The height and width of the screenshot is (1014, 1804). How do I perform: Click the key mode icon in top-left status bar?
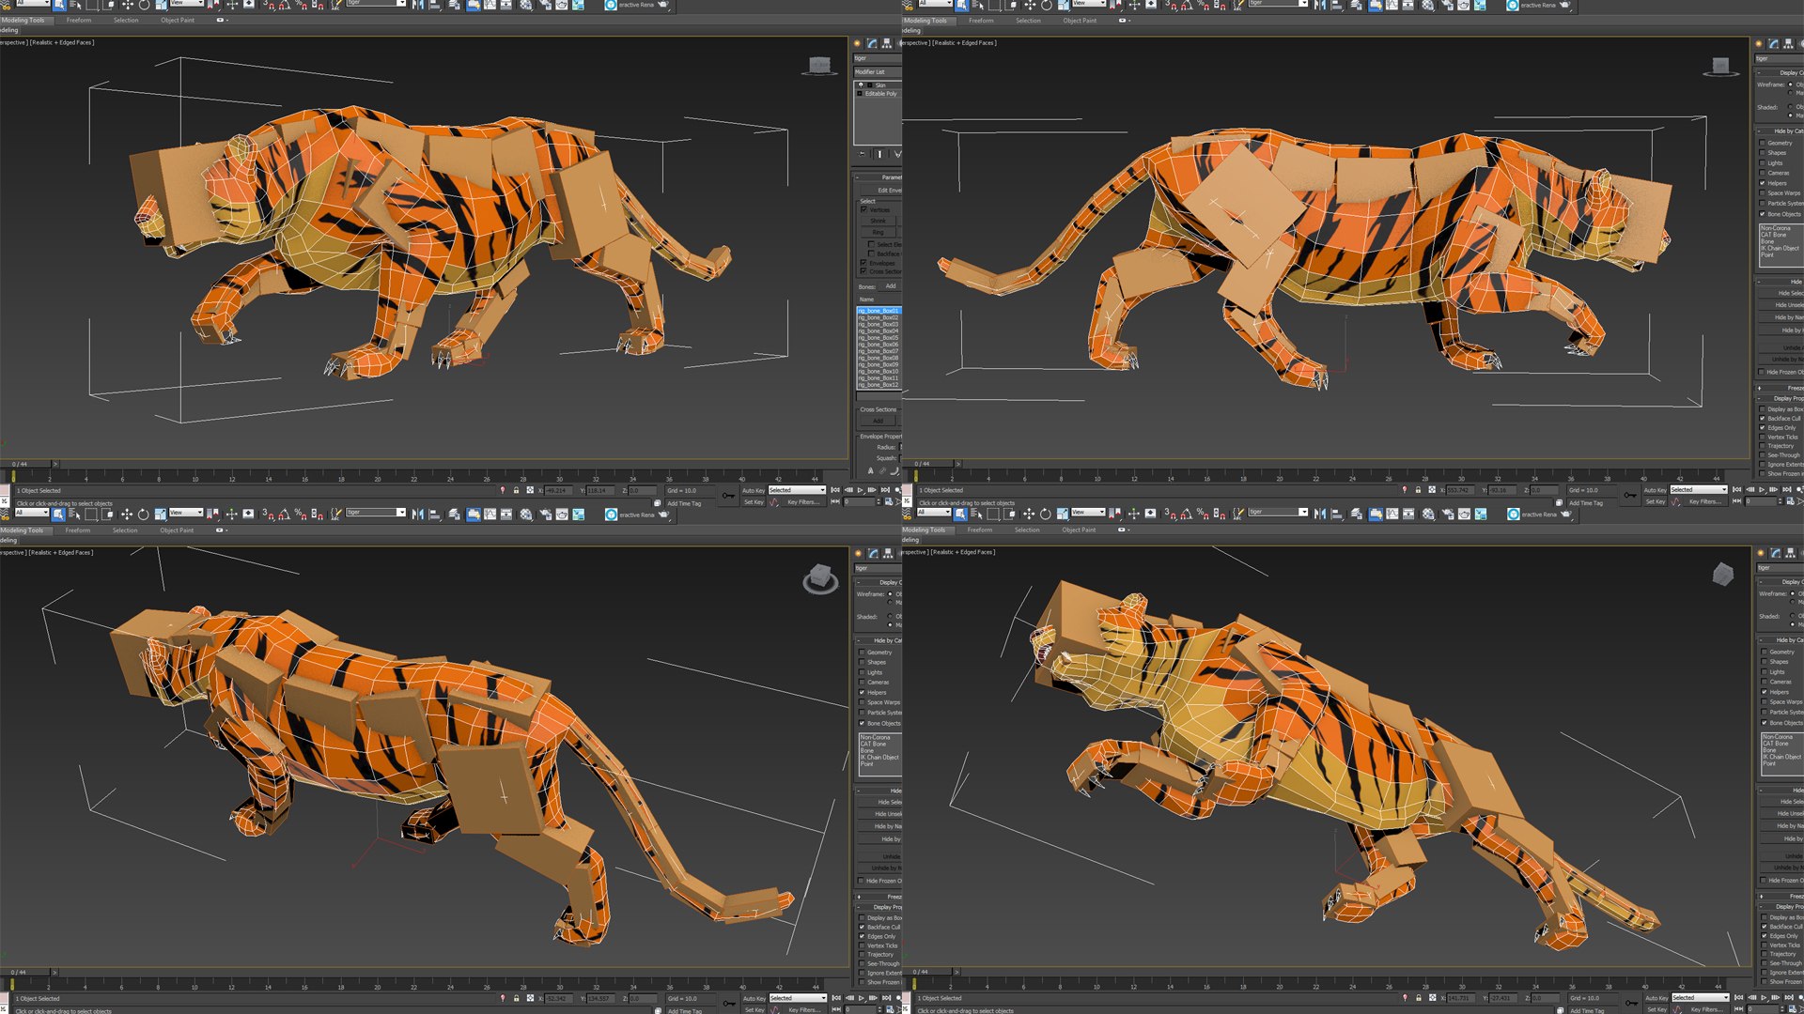728,495
